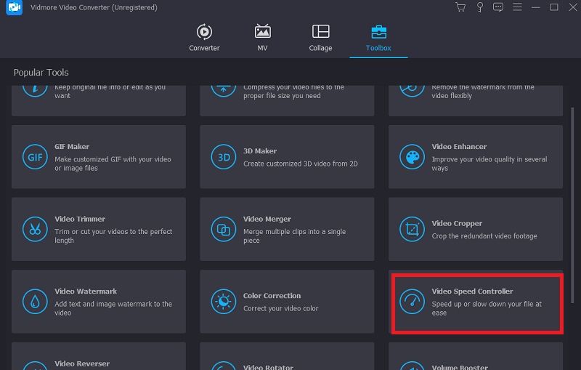Select the Collage tab
The height and width of the screenshot is (370, 581).
320,38
